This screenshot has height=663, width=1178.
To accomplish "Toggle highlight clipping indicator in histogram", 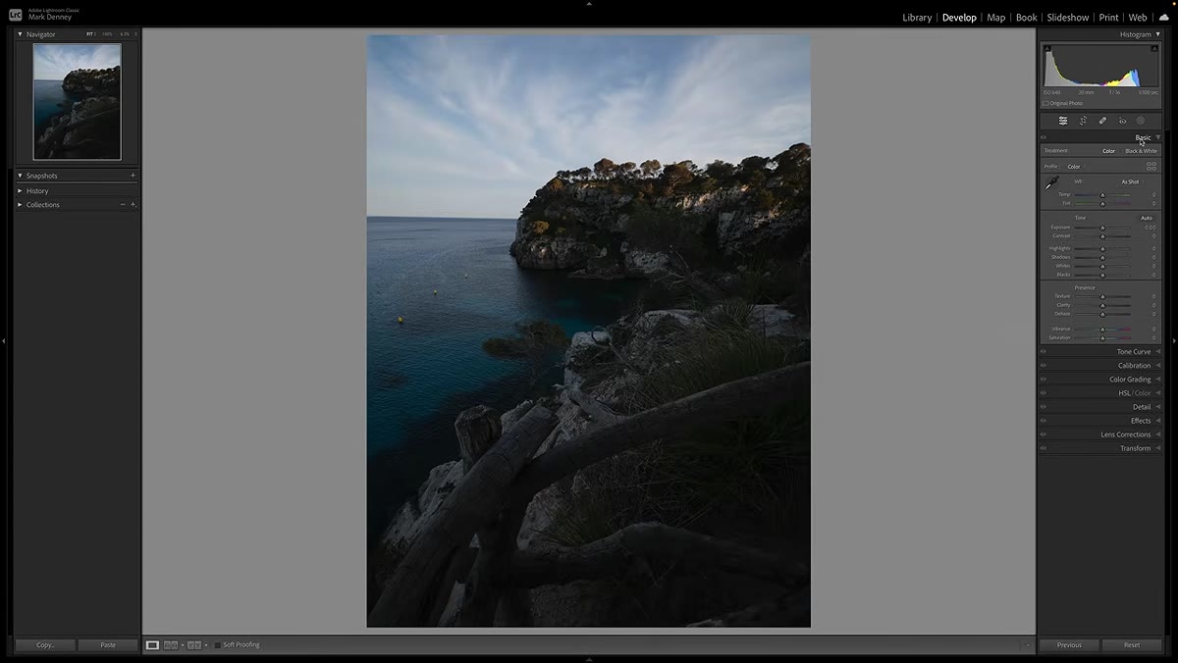I will click(1156, 46).
